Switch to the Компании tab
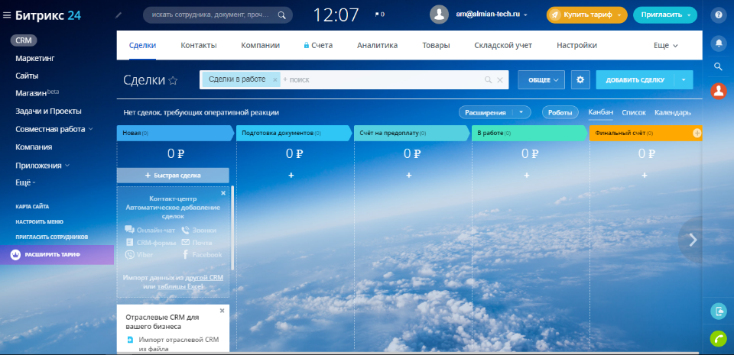 coord(260,46)
